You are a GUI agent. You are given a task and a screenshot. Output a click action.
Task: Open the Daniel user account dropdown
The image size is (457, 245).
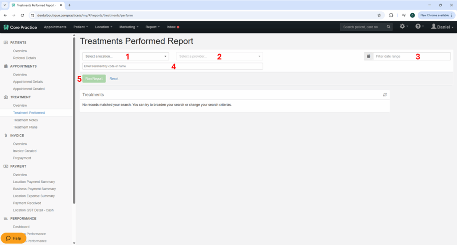[442, 27]
